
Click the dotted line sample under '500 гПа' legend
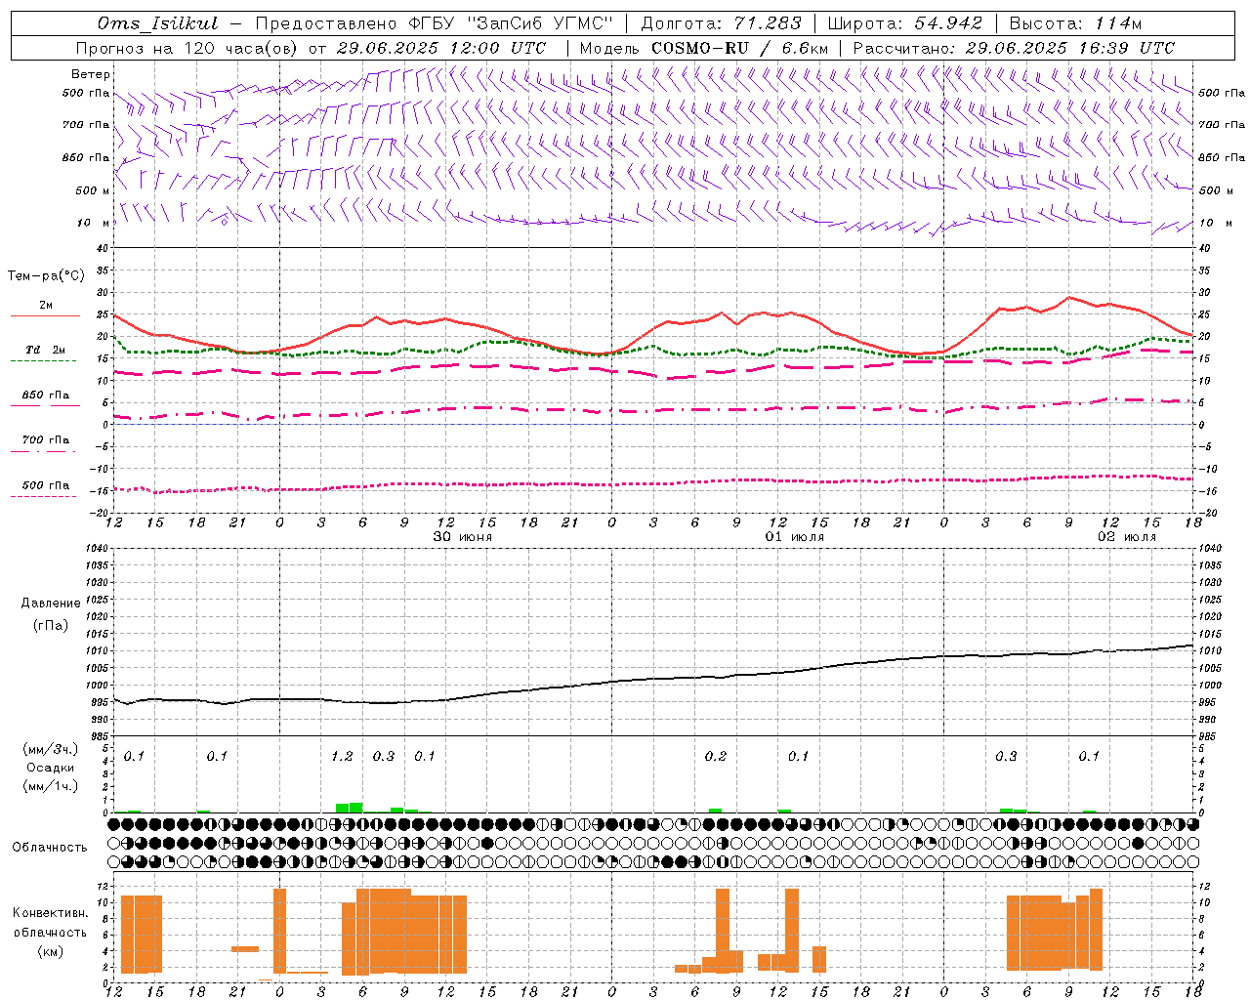coord(43,496)
